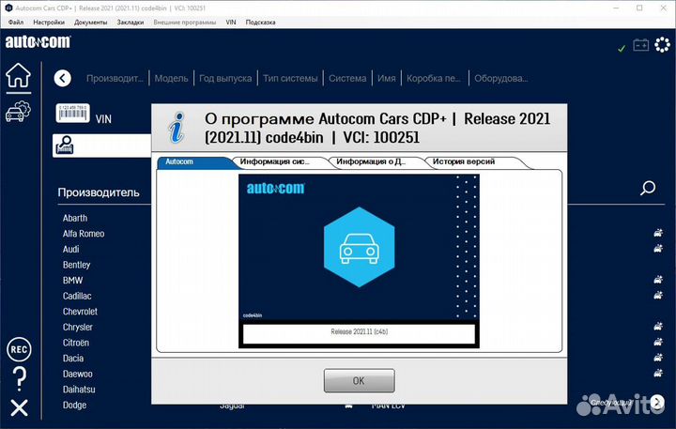Click the battery status icon
Image resolution: width=676 pixels, height=429 pixels.
pyautogui.click(x=640, y=45)
